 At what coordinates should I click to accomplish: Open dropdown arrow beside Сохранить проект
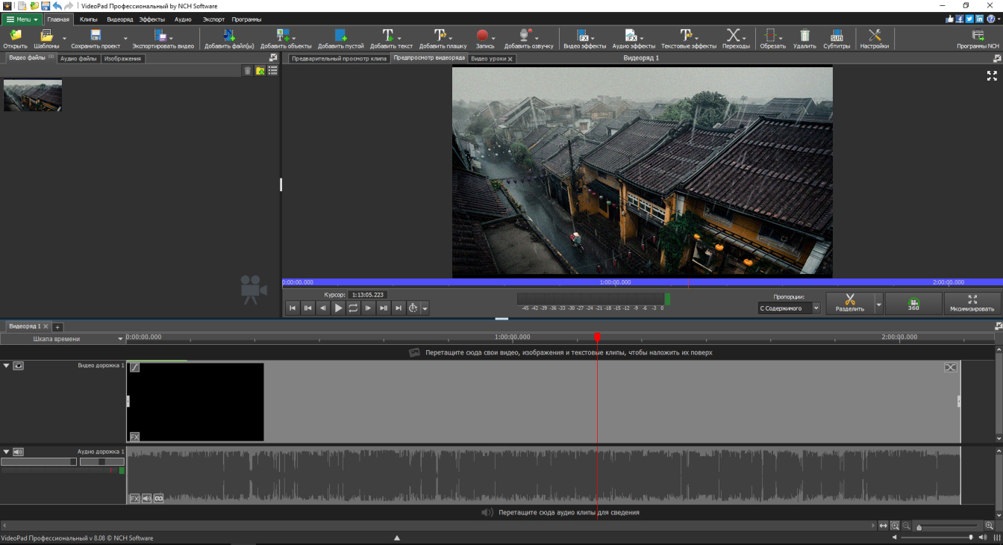pos(125,38)
